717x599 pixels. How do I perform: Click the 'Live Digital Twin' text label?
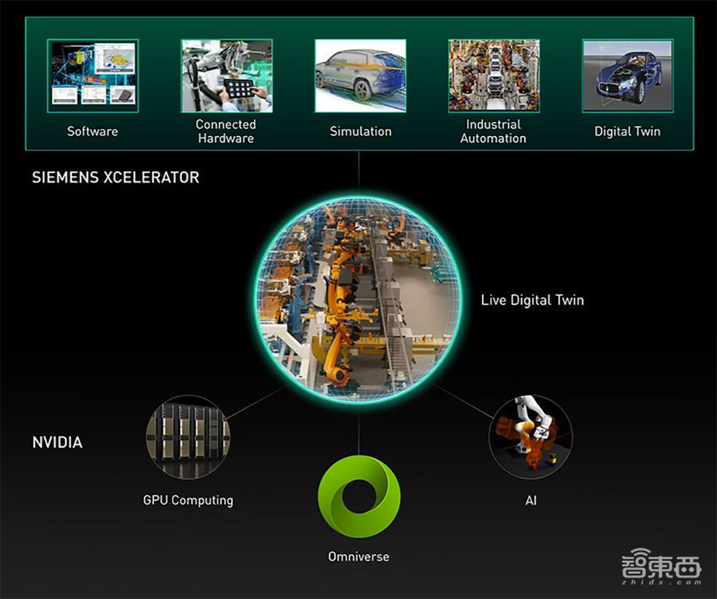pyautogui.click(x=532, y=299)
